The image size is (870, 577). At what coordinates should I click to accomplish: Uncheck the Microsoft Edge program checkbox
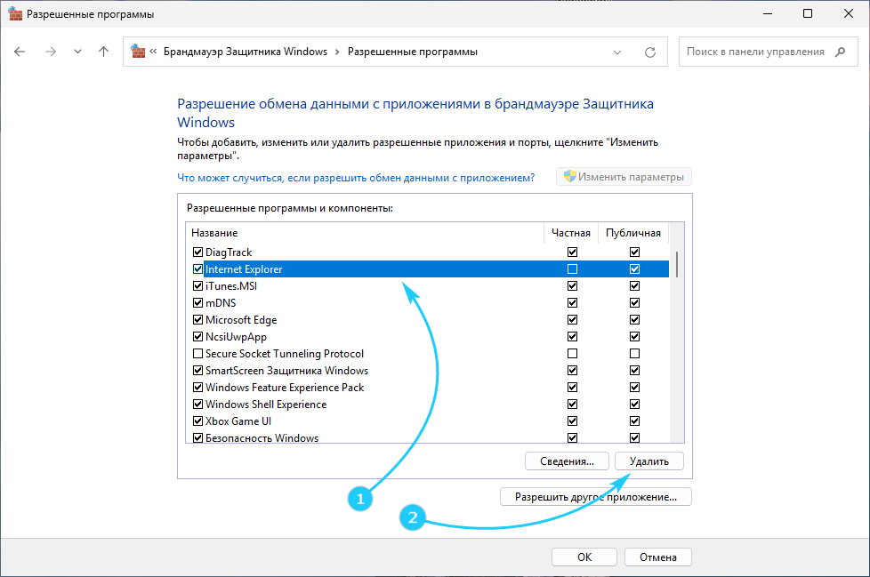(197, 320)
